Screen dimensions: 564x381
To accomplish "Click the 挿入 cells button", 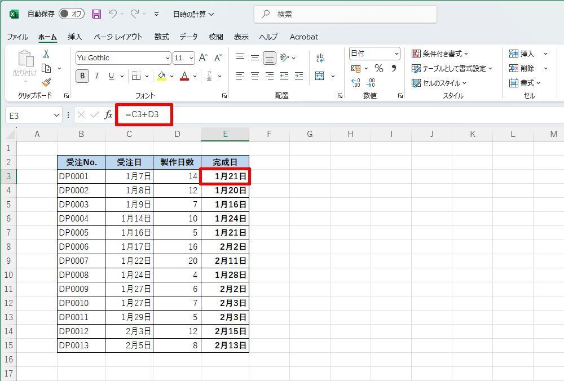I will (522, 54).
